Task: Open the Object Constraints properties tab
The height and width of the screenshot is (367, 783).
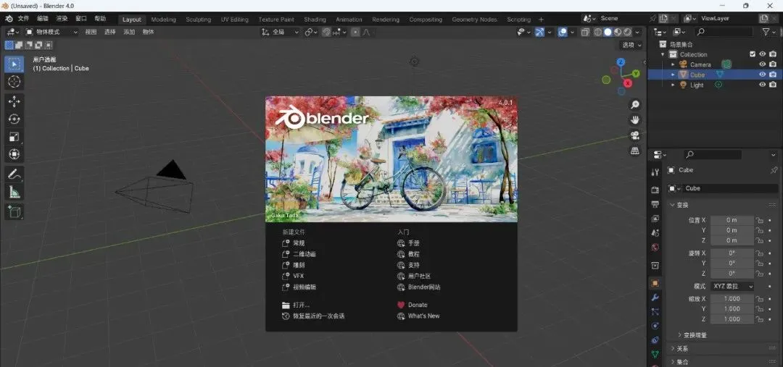Action: tap(655, 340)
